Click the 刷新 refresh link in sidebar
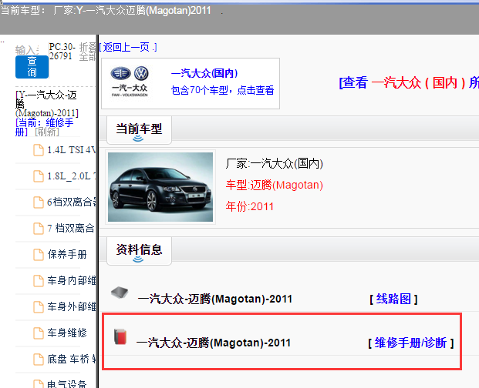The width and height of the screenshot is (479, 388). 47,132
